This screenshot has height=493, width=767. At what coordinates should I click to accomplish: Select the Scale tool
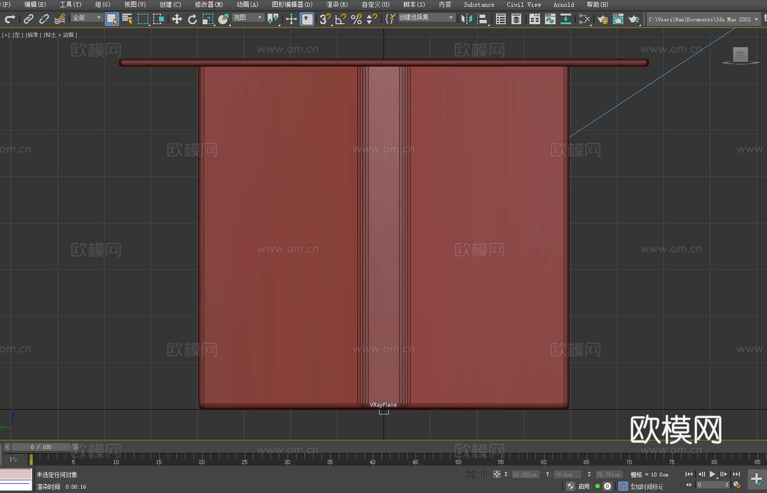point(208,19)
